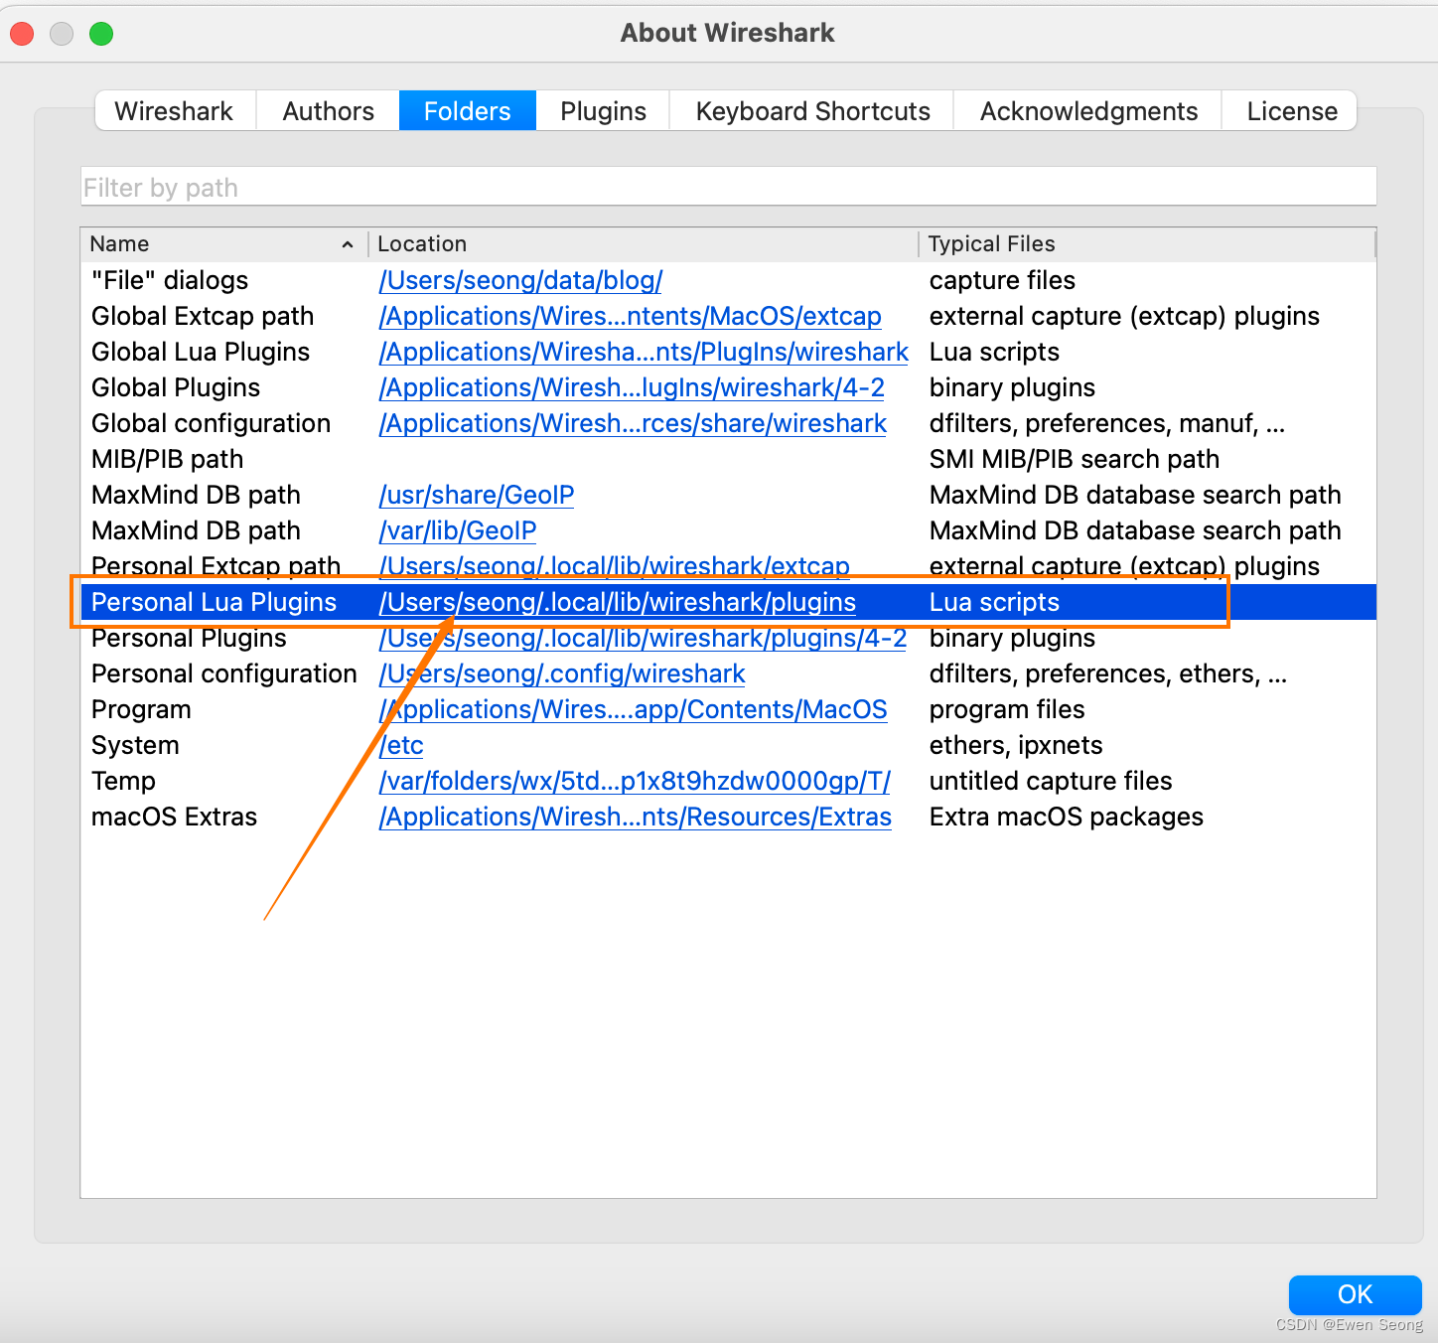Close the About Wireshark window
The height and width of the screenshot is (1343, 1438).
tap(22, 34)
